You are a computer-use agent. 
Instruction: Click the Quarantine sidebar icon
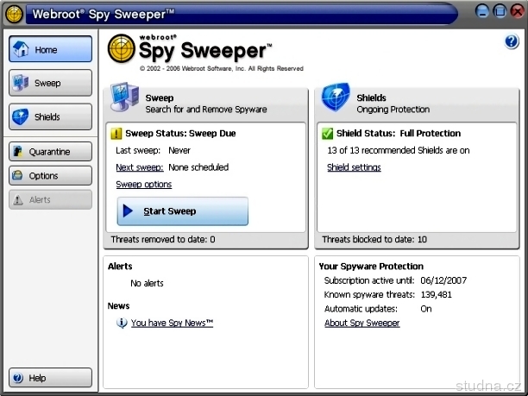click(x=18, y=152)
